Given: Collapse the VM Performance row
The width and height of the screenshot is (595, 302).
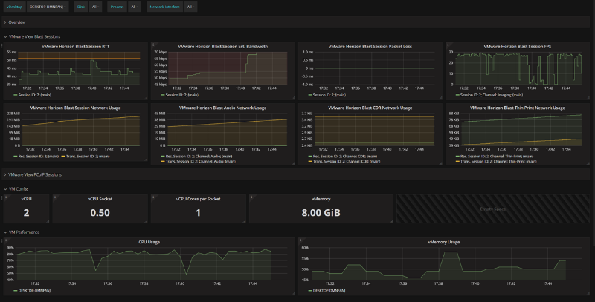Looking at the screenshot, I should pos(24,232).
